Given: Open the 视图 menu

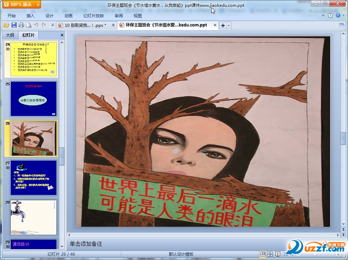Looking at the screenshot, I should [138, 16].
